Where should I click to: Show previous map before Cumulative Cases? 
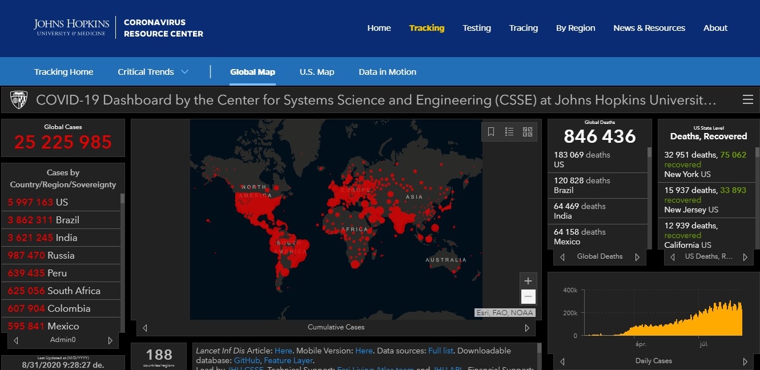tap(145, 328)
